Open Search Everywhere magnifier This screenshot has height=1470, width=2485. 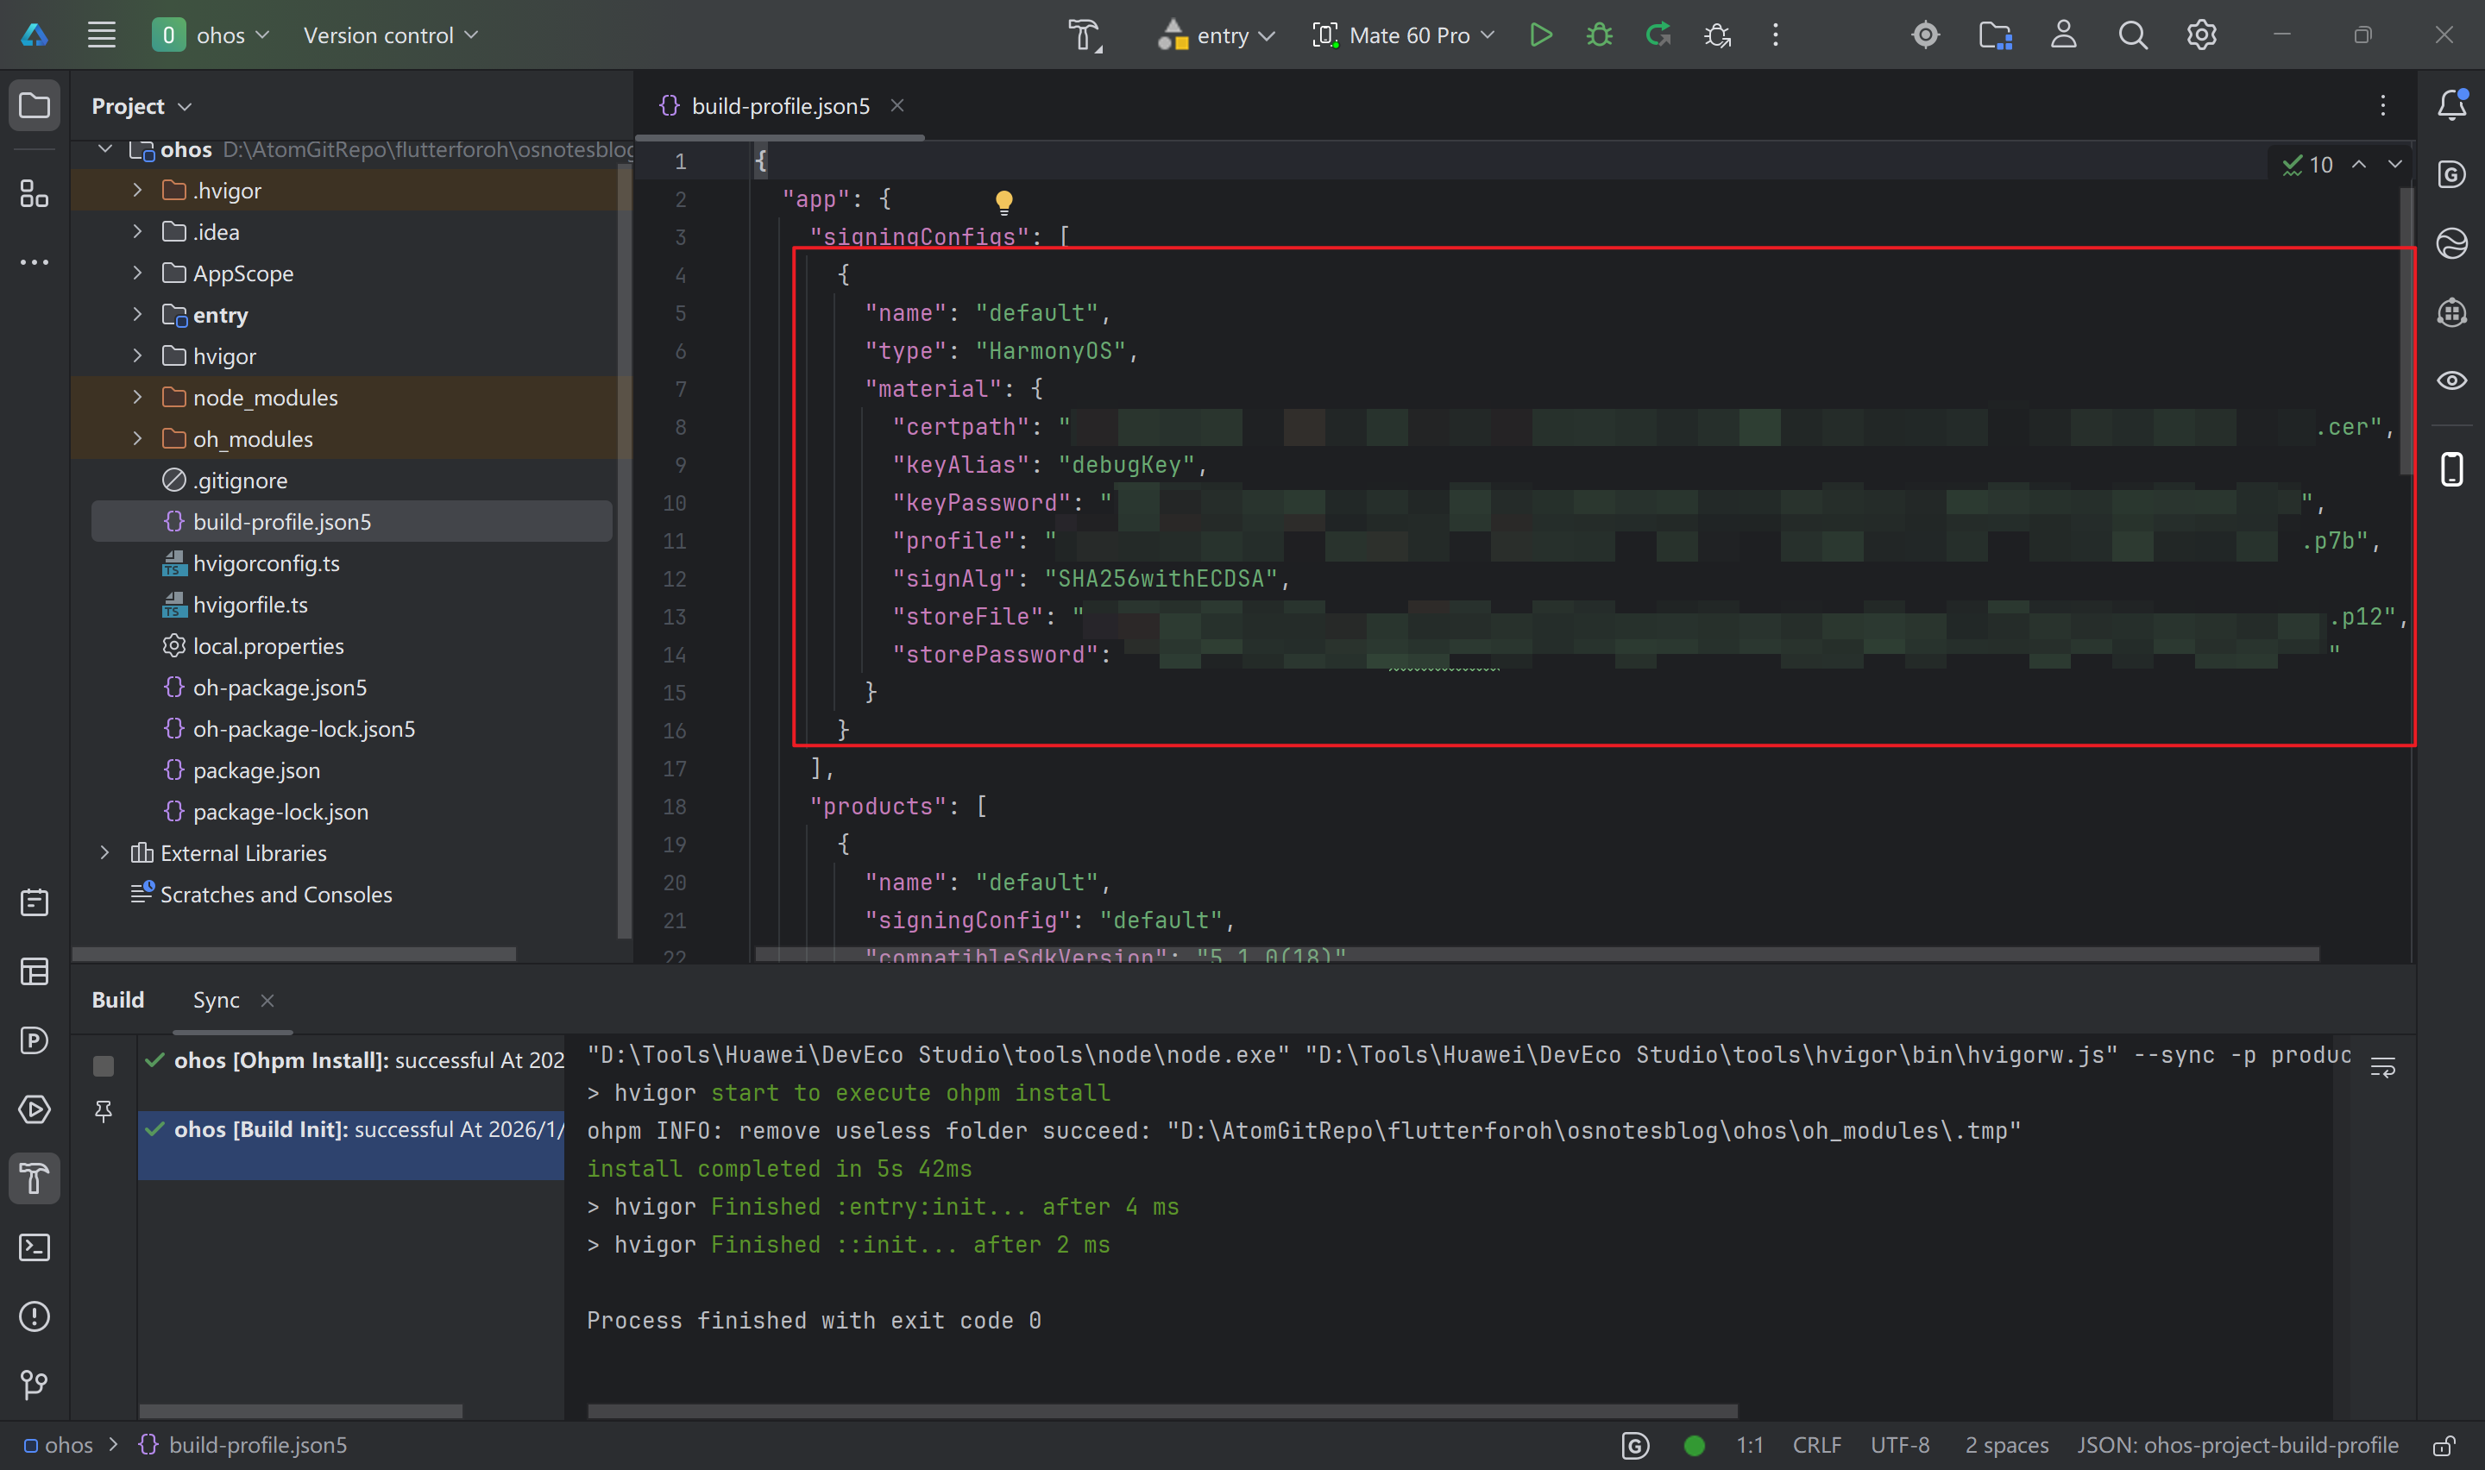coord(2132,35)
